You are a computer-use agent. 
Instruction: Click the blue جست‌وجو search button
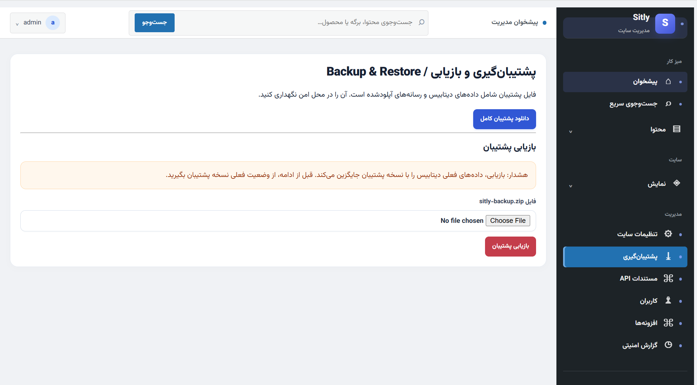click(x=155, y=23)
